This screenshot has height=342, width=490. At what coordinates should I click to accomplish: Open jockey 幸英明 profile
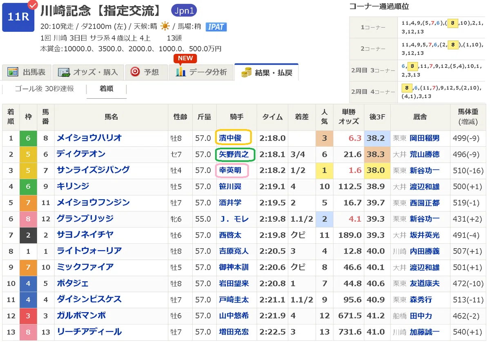click(x=230, y=170)
